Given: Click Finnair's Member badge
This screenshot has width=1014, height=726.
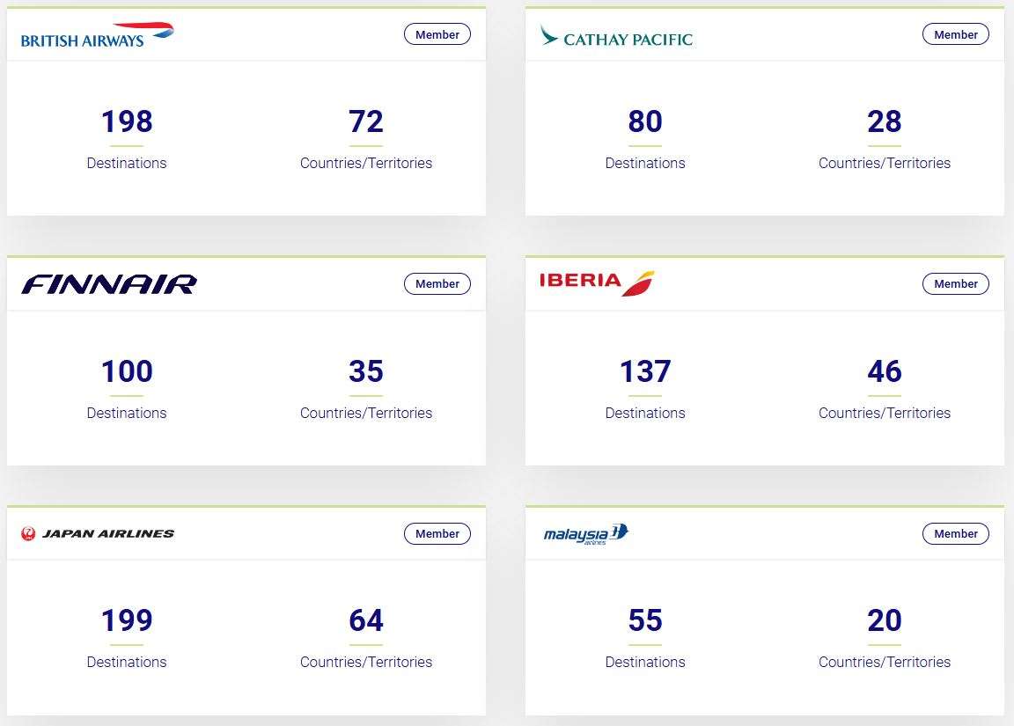Looking at the screenshot, I should coord(437,284).
